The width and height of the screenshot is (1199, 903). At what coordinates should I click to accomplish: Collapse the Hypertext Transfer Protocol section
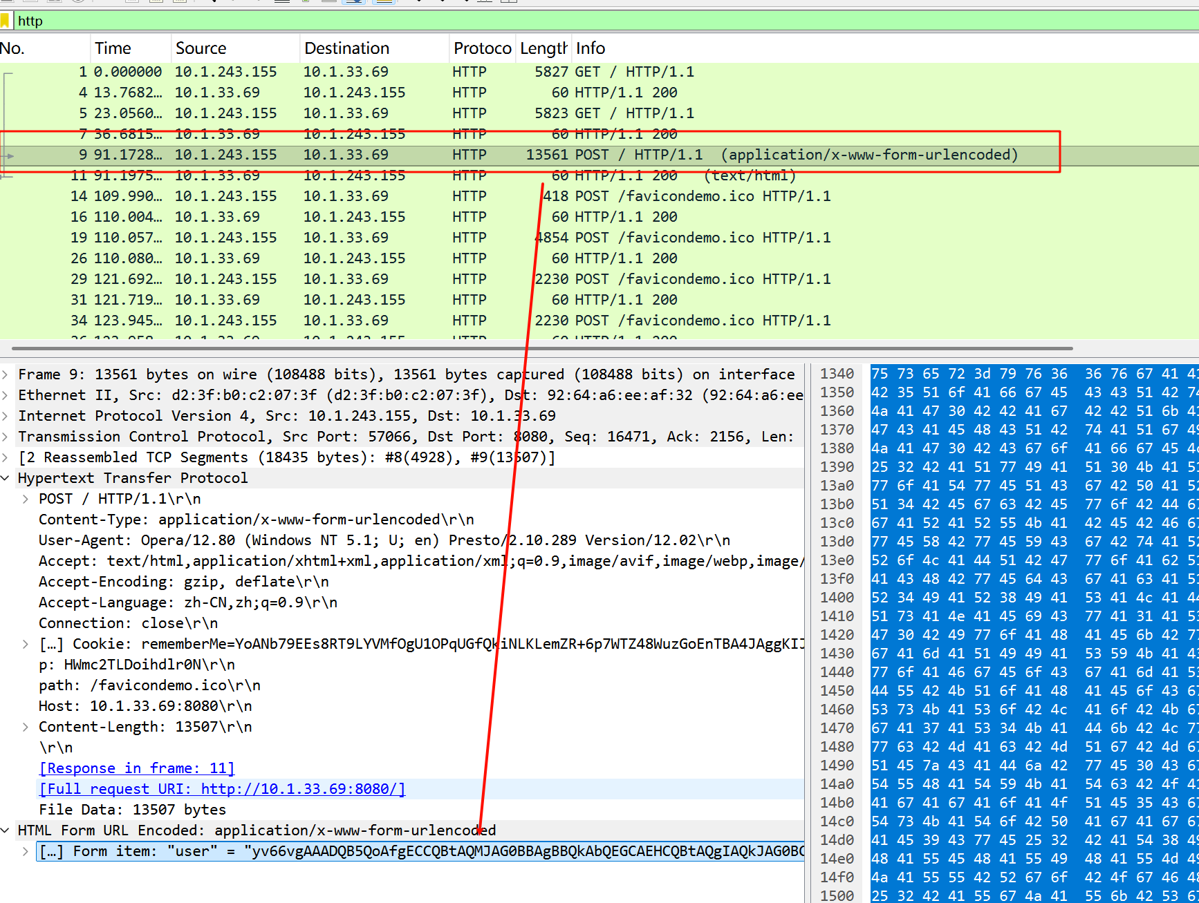6,478
